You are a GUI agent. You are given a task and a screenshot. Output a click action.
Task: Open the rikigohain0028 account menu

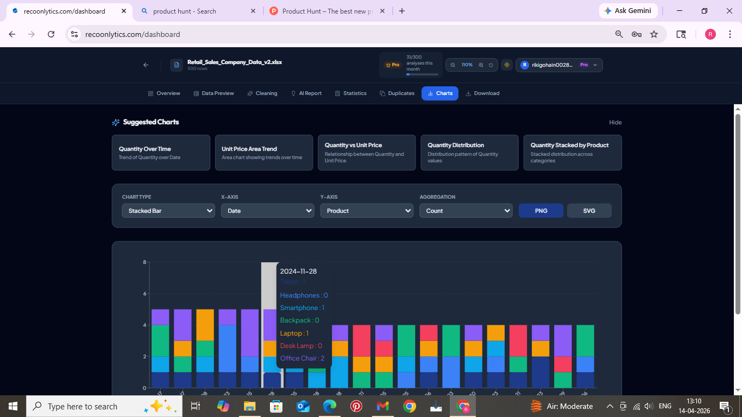(x=559, y=65)
